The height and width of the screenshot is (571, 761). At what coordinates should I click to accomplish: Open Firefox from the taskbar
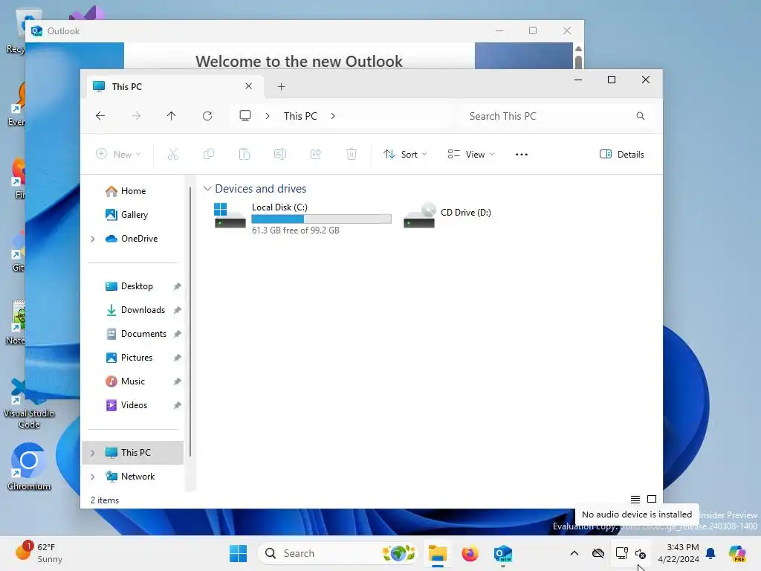click(x=470, y=553)
